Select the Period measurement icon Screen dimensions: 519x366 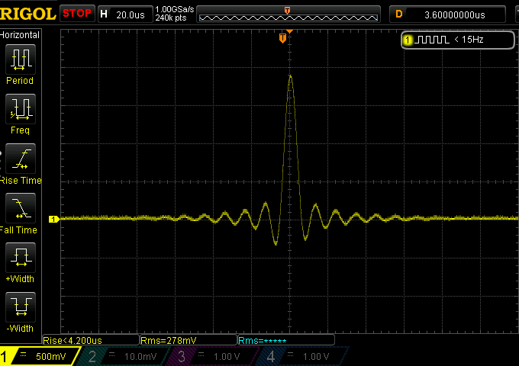tap(20, 59)
